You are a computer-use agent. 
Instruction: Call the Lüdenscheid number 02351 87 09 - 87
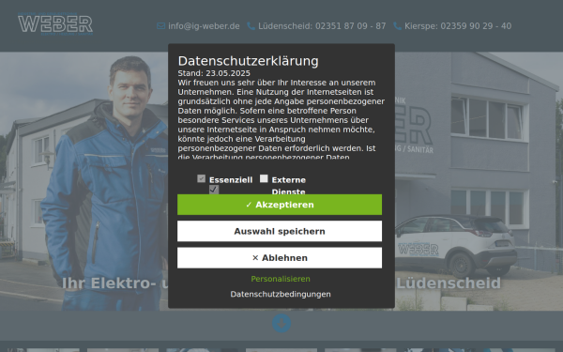(322, 26)
